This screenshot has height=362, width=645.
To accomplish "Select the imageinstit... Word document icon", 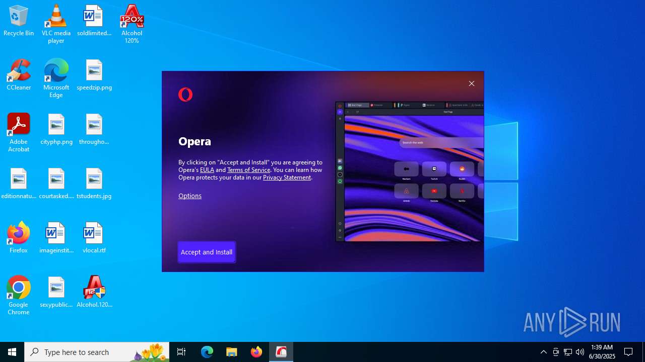I will pyautogui.click(x=56, y=238).
